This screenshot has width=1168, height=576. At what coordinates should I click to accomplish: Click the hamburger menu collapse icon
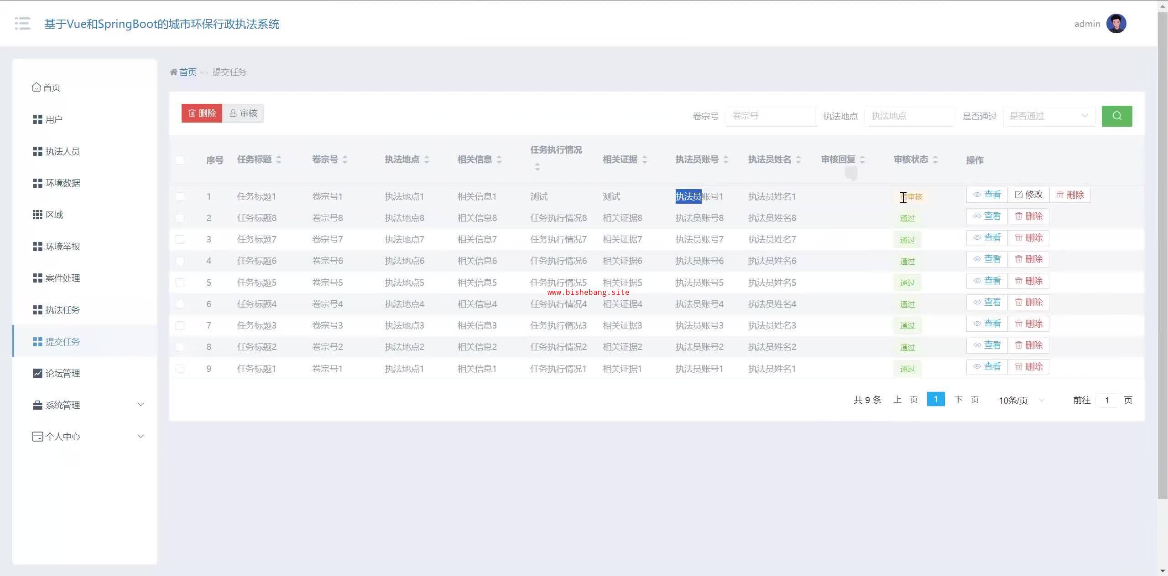coord(22,23)
